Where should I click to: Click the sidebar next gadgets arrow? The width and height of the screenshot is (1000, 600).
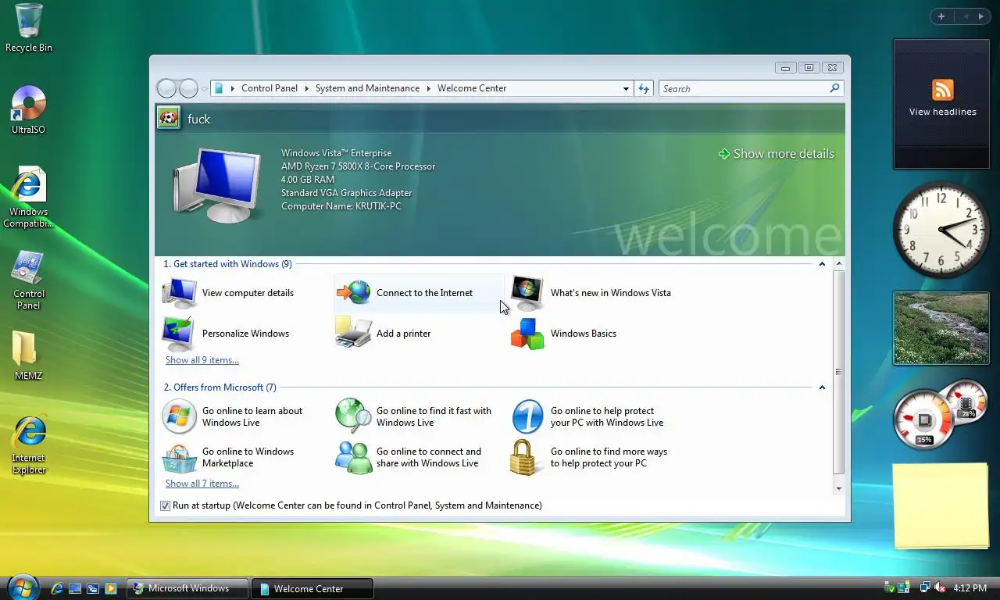pyautogui.click(x=981, y=16)
